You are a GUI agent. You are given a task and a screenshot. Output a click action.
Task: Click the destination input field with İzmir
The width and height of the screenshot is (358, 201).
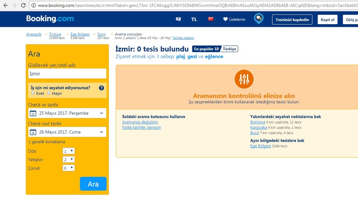pyautogui.click(x=67, y=74)
